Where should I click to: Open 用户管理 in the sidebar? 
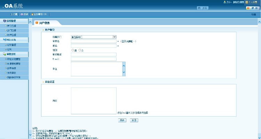point(14,35)
